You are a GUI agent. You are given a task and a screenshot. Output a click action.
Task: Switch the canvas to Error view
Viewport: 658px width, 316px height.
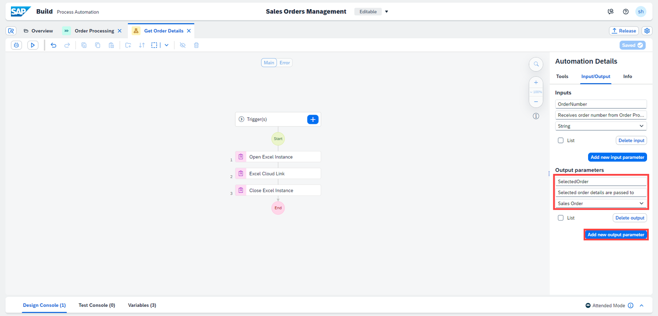coord(285,63)
